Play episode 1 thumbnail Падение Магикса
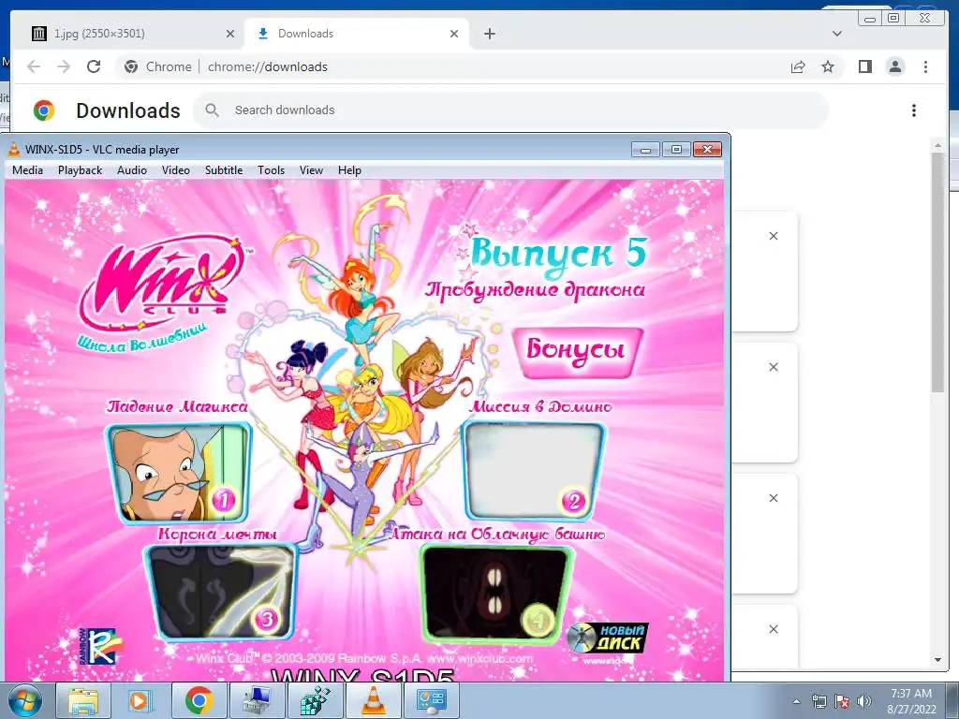This screenshot has height=719, width=959. click(x=179, y=472)
